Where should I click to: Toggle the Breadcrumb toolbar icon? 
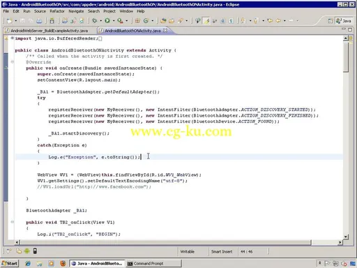point(197,21)
